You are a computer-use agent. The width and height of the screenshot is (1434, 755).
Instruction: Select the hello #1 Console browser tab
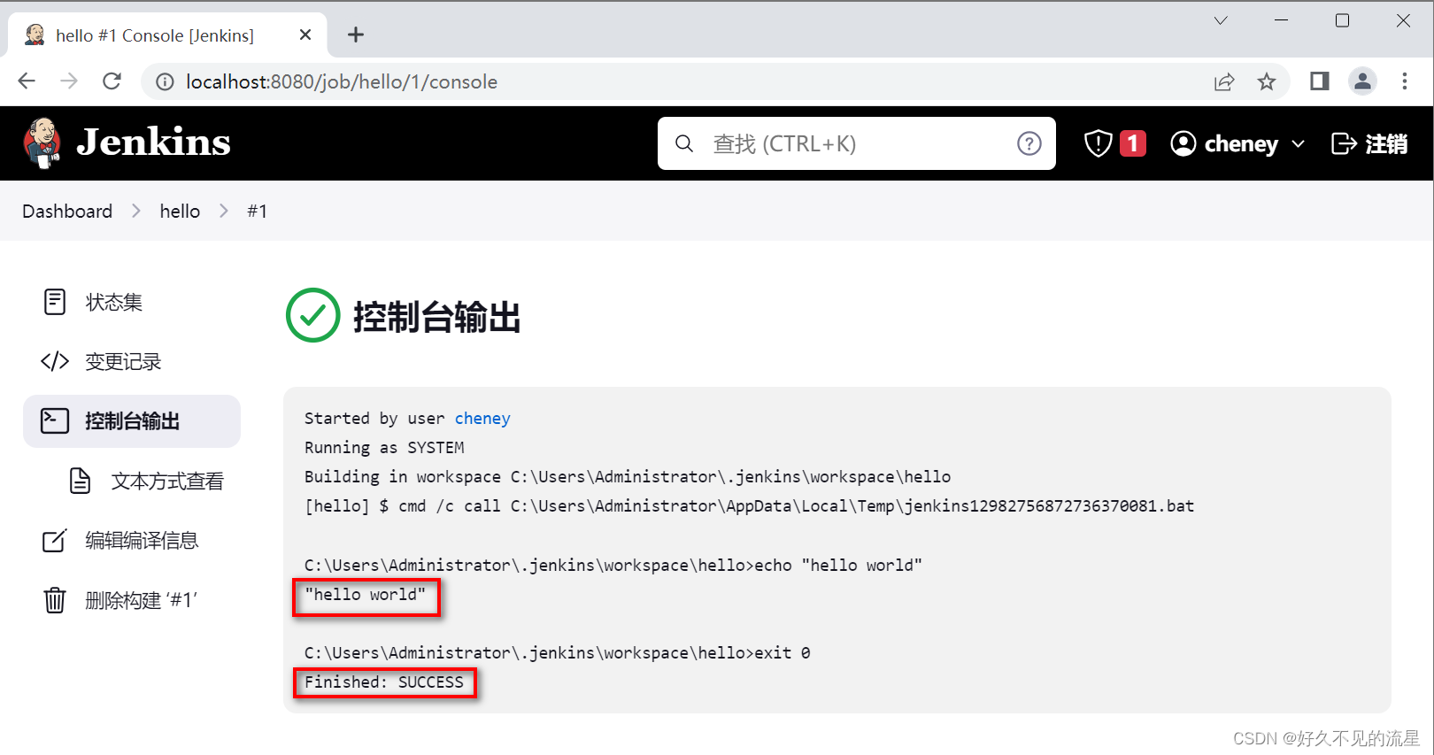(x=166, y=35)
